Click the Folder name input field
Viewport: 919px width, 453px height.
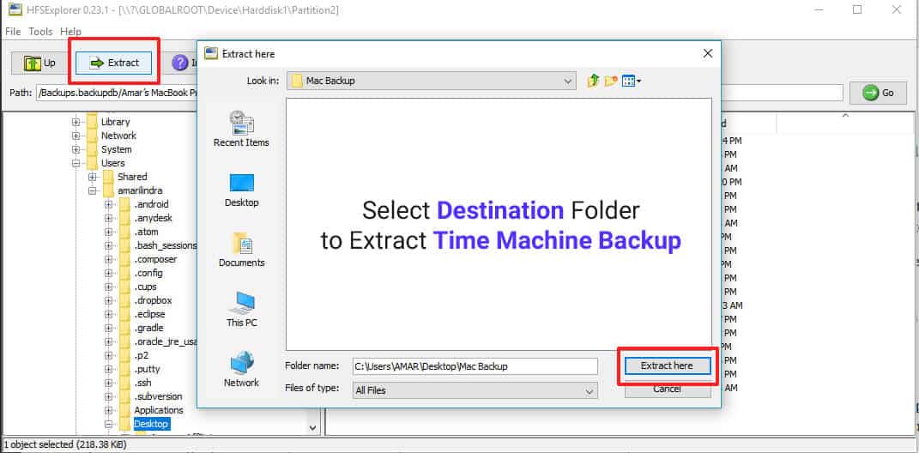click(475, 366)
